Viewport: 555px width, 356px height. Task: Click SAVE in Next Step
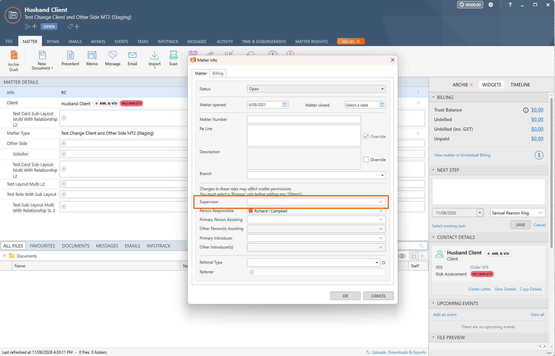pos(521,225)
